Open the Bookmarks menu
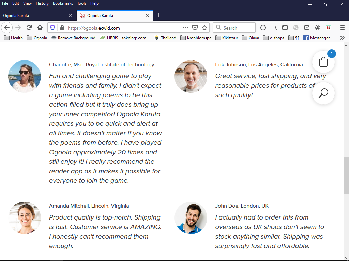 click(63, 3)
